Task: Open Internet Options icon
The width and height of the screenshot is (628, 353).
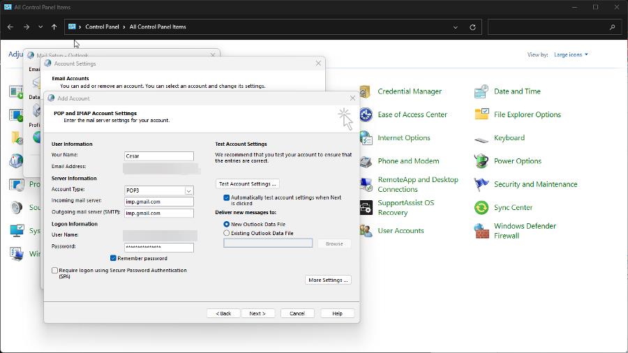Action: tap(366, 138)
